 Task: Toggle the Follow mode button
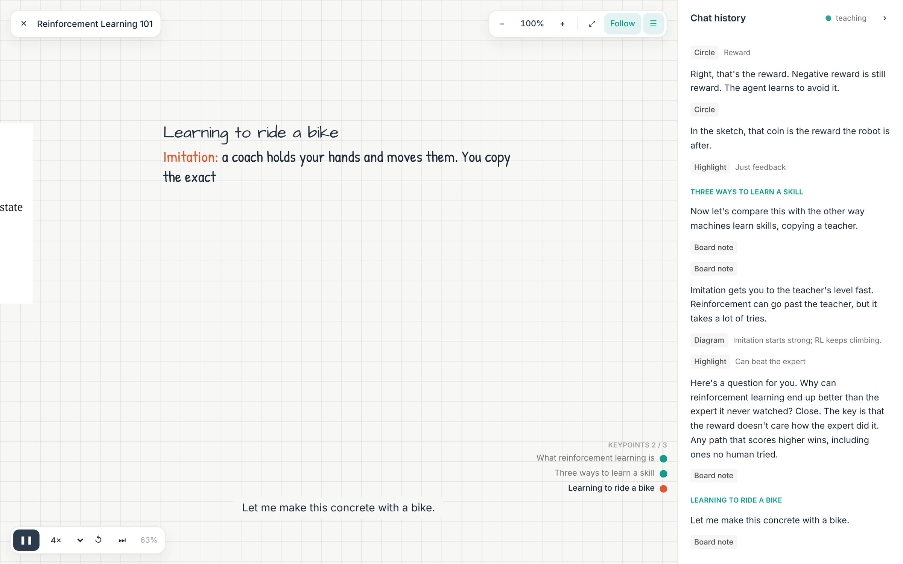pyautogui.click(x=622, y=24)
